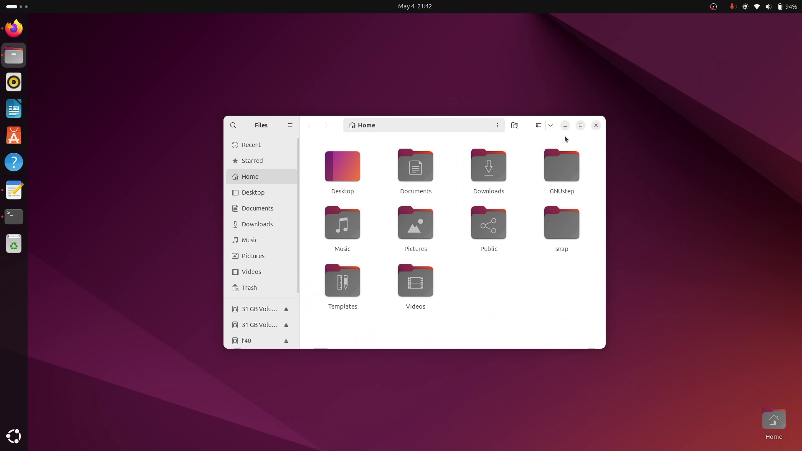802x451 pixels.
Task: Open the Home folder on the desktop
Action: tap(774, 424)
